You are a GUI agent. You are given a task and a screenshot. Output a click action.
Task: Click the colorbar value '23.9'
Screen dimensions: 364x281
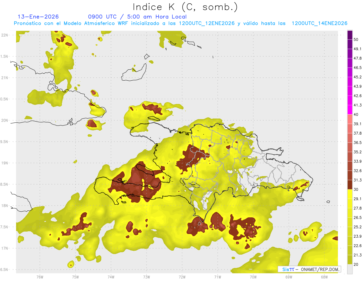pos(358,236)
